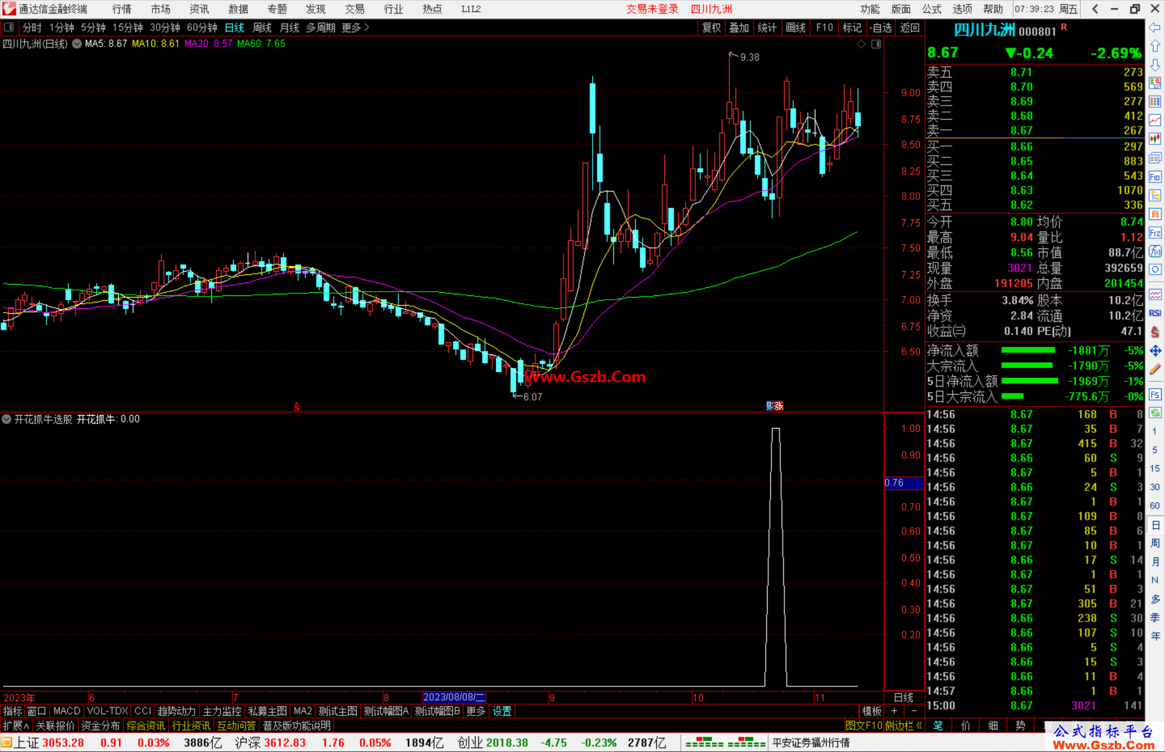Click the 0.76 value marker on indicator axis
This screenshot has height=752, width=1165.
(x=904, y=482)
